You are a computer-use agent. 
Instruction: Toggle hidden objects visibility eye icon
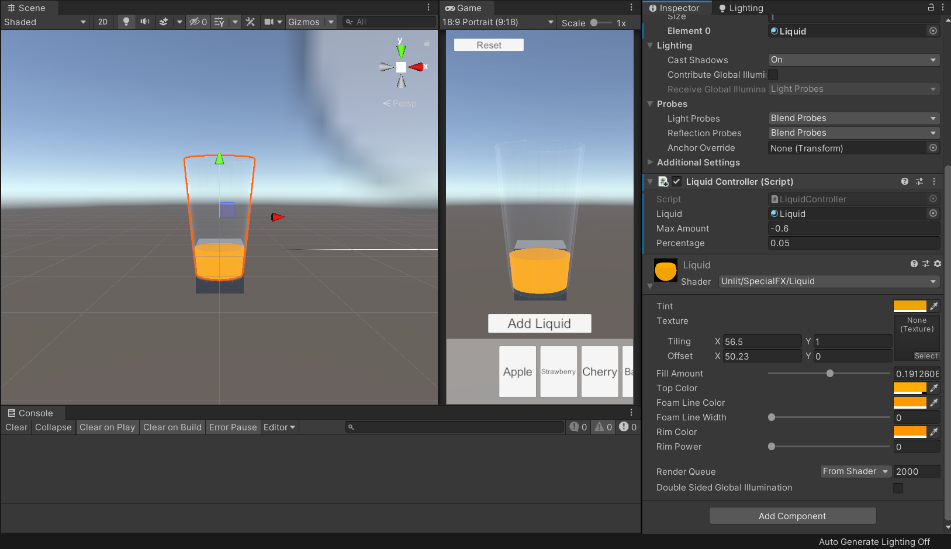pos(198,22)
